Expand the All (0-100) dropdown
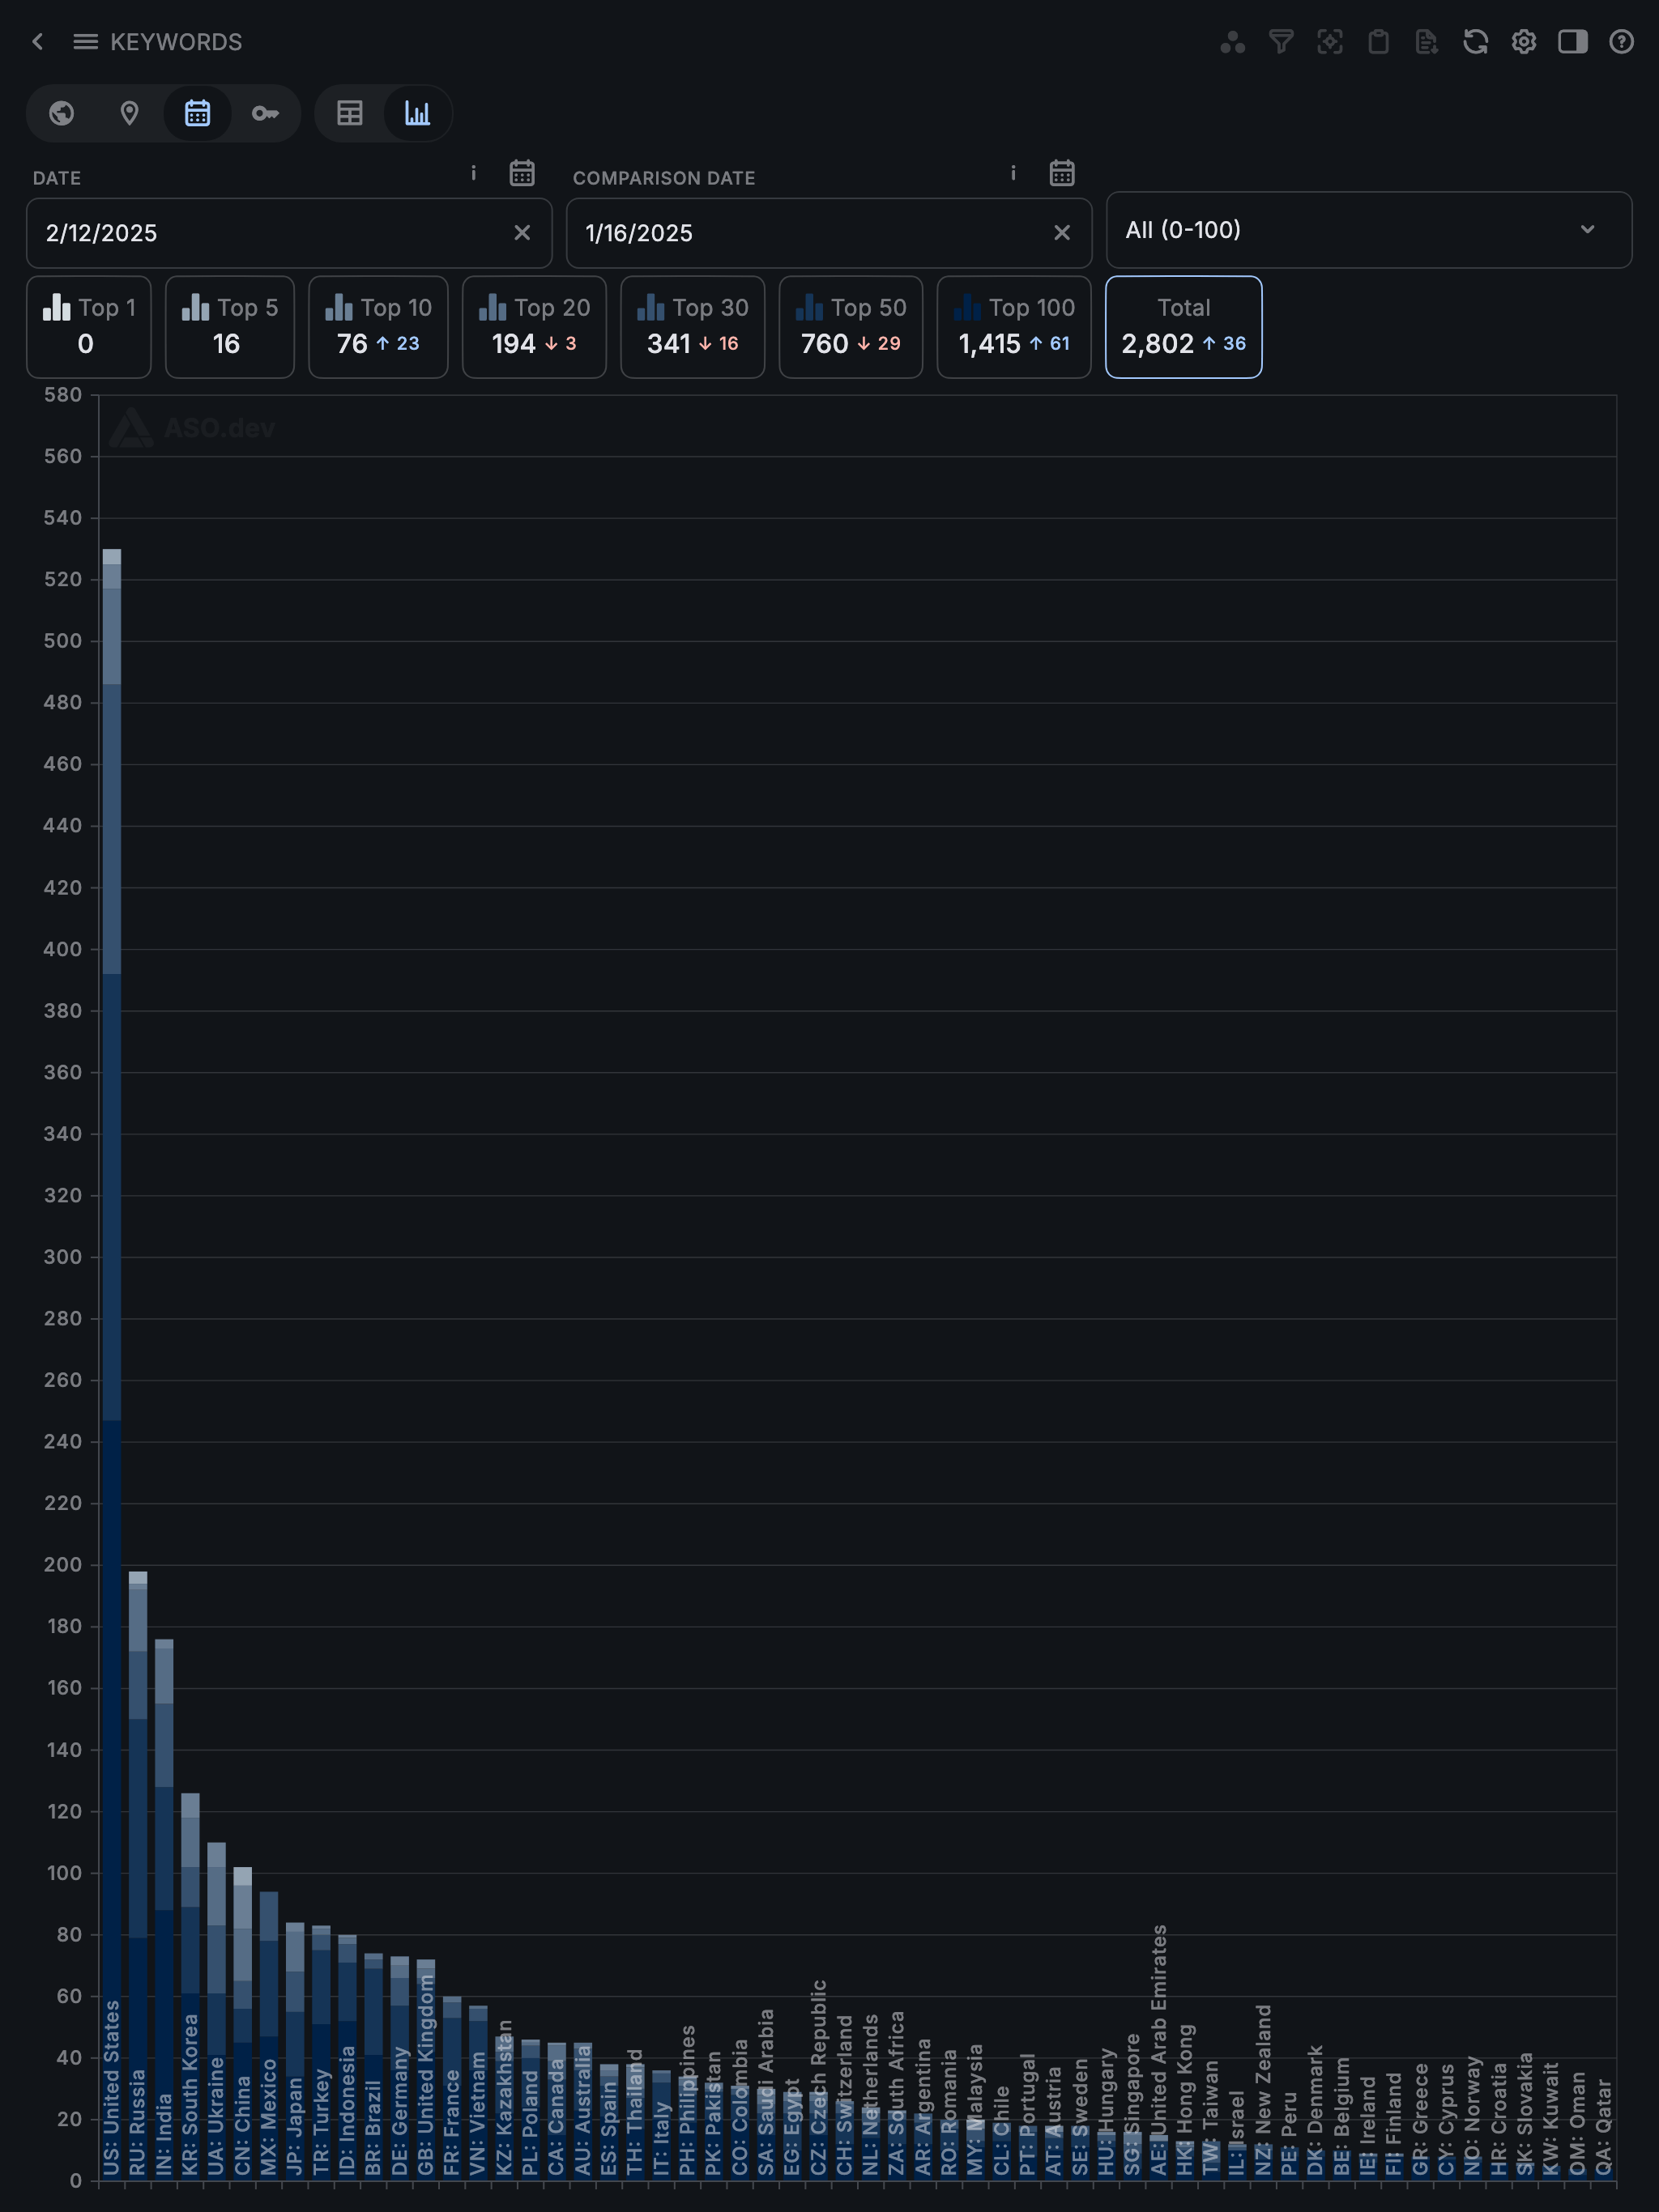This screenshot has height=2212, width=1659. pyautogui.click(x=1368, y=230)
